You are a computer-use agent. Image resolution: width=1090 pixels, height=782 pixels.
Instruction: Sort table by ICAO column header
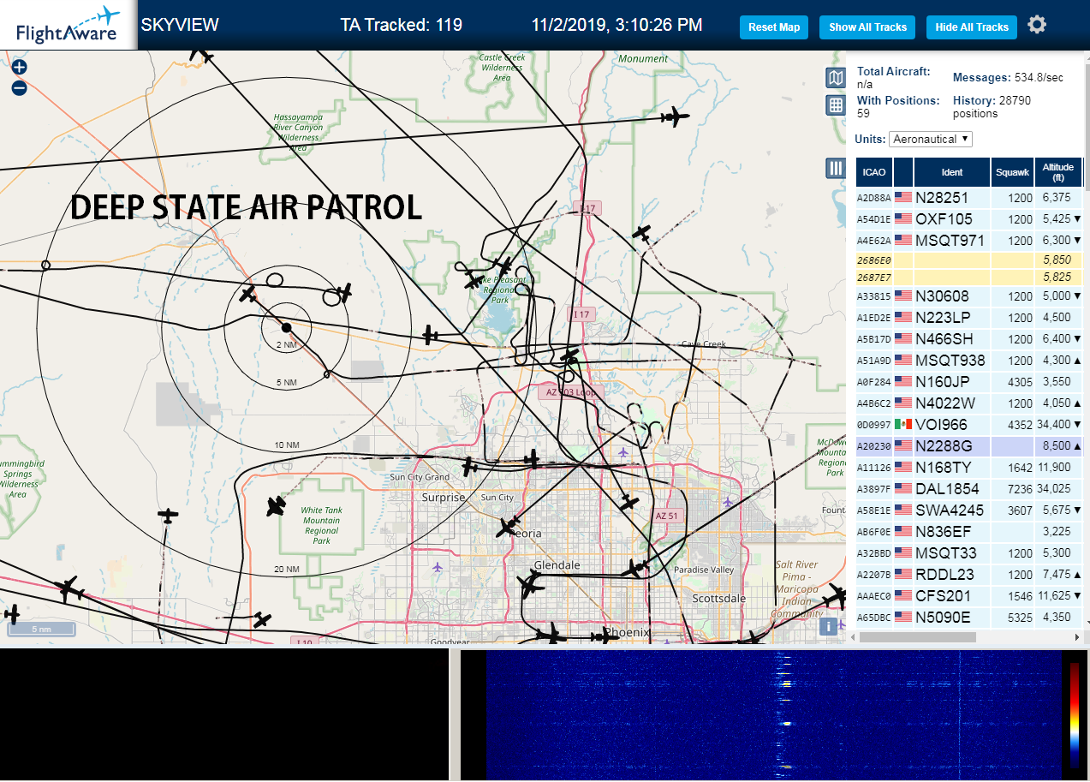pos(874,172)
